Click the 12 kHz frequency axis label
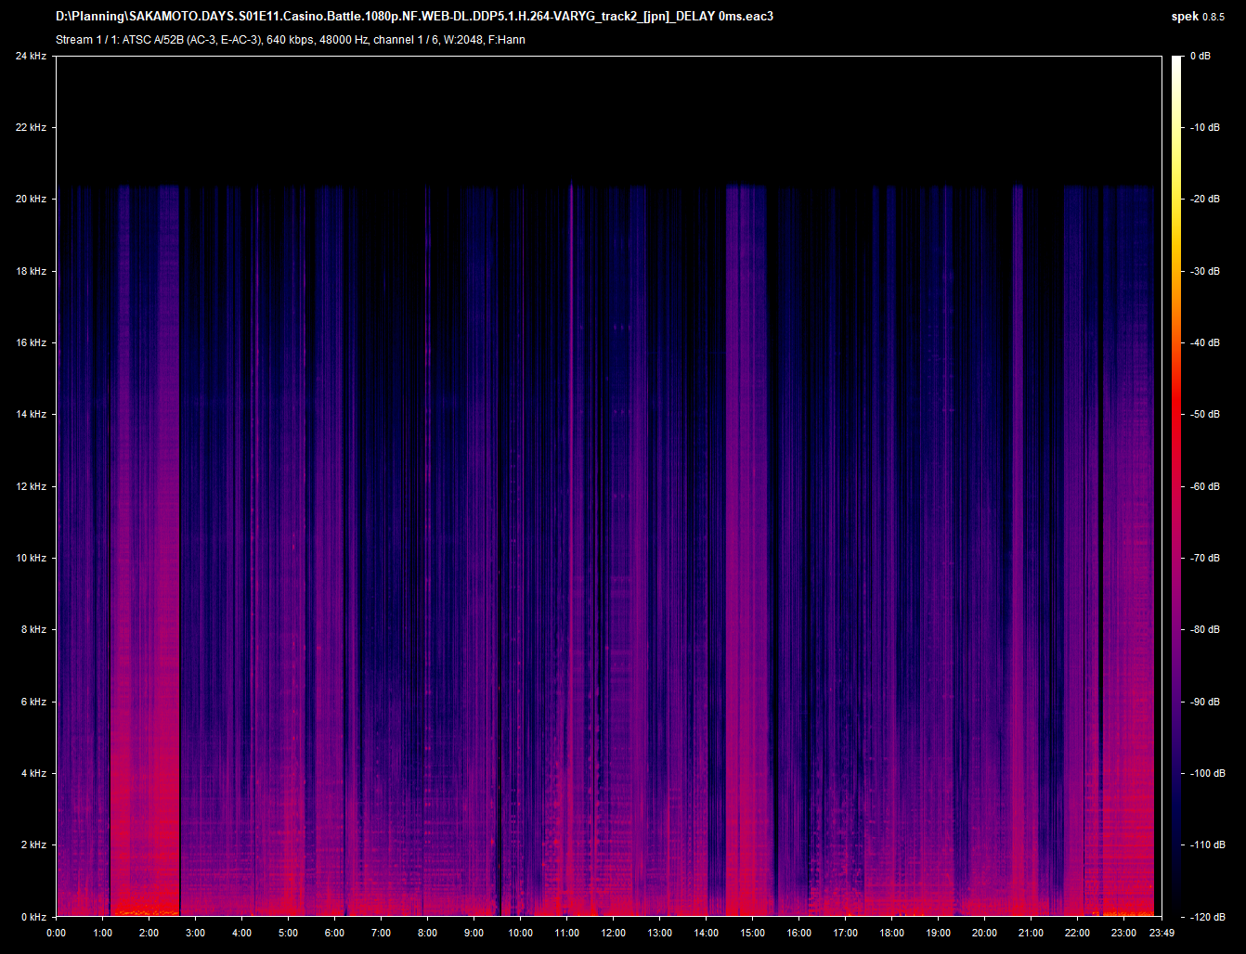The width and height of the screenshot is (1246, 954). click(x=31, y=486)
